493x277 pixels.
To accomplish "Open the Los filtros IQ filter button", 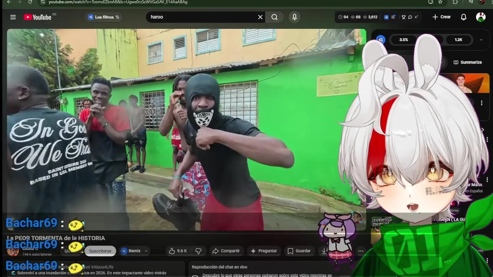I will (104, 17).
